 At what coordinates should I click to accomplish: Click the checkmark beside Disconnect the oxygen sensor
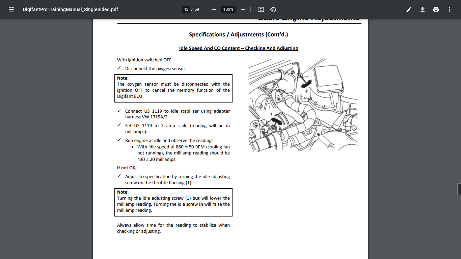tap(119, 68)
